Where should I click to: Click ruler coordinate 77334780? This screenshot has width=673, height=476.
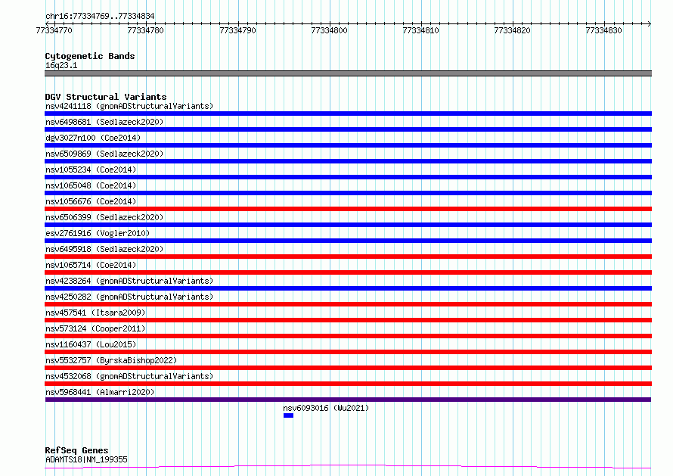[145, 30]
